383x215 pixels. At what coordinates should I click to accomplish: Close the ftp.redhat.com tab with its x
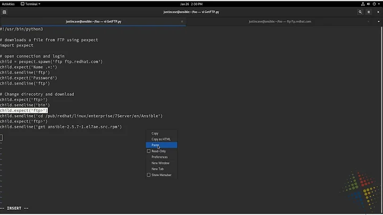tap(369, 21)
